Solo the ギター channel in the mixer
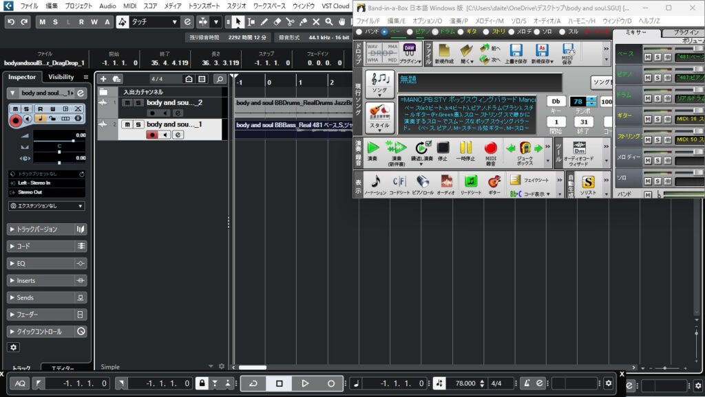Screen dimensions: 705x397 tap(657, 119)
